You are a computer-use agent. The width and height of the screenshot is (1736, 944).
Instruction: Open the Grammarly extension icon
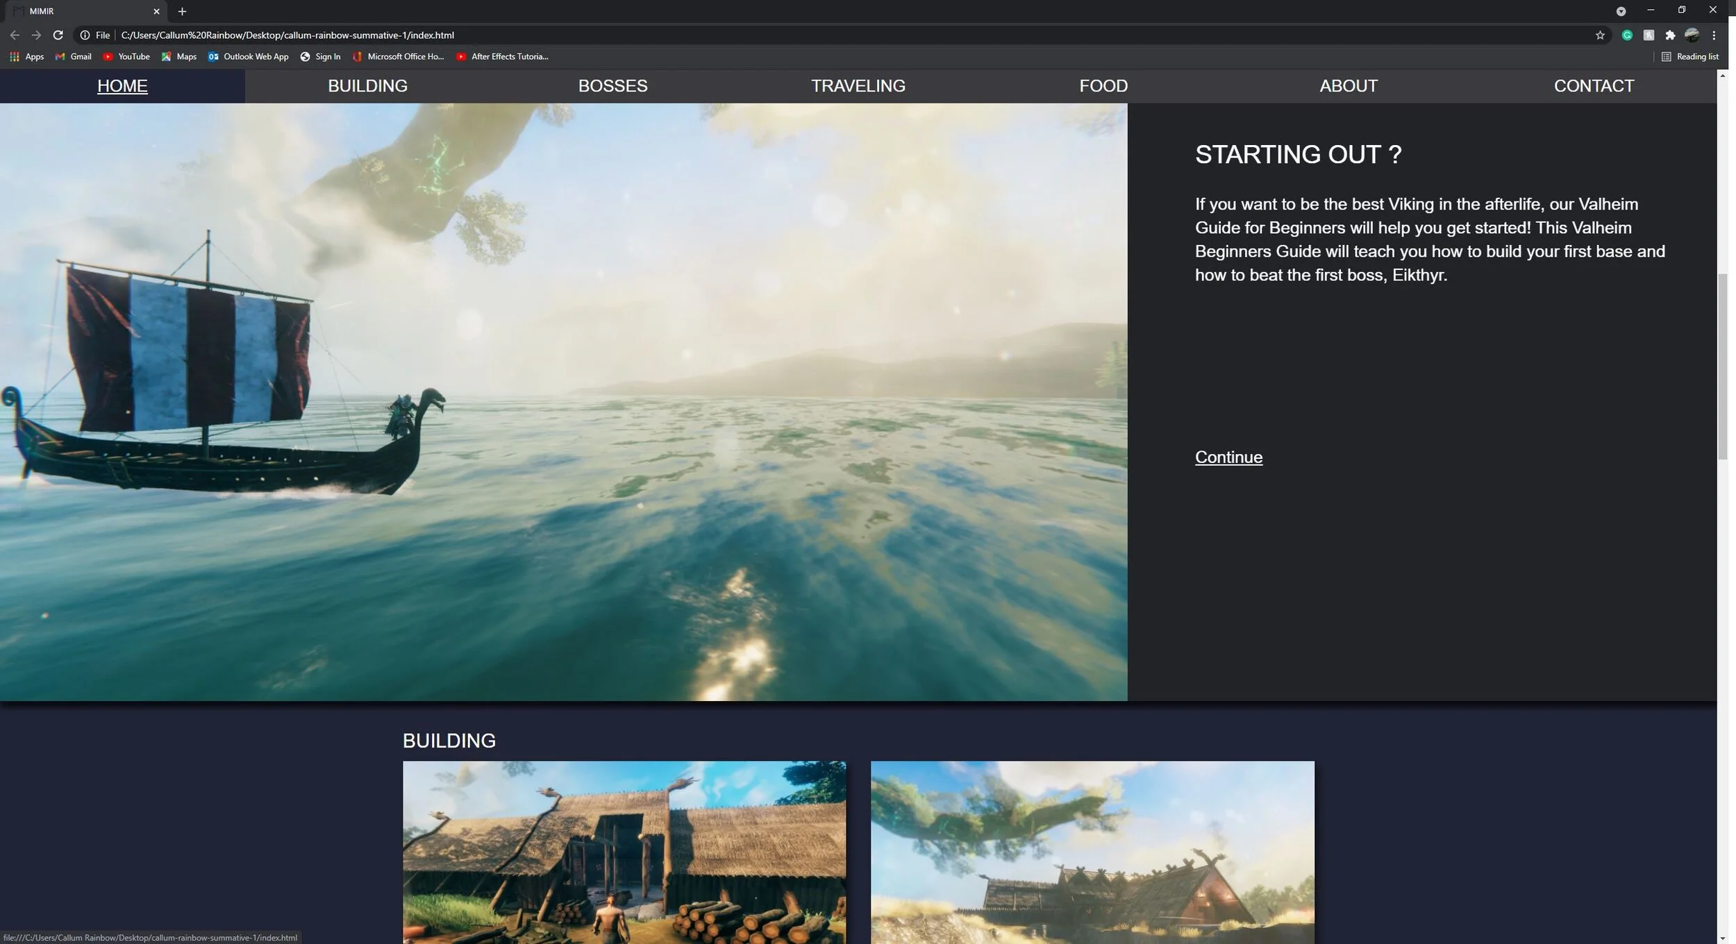coord(1627,35)
